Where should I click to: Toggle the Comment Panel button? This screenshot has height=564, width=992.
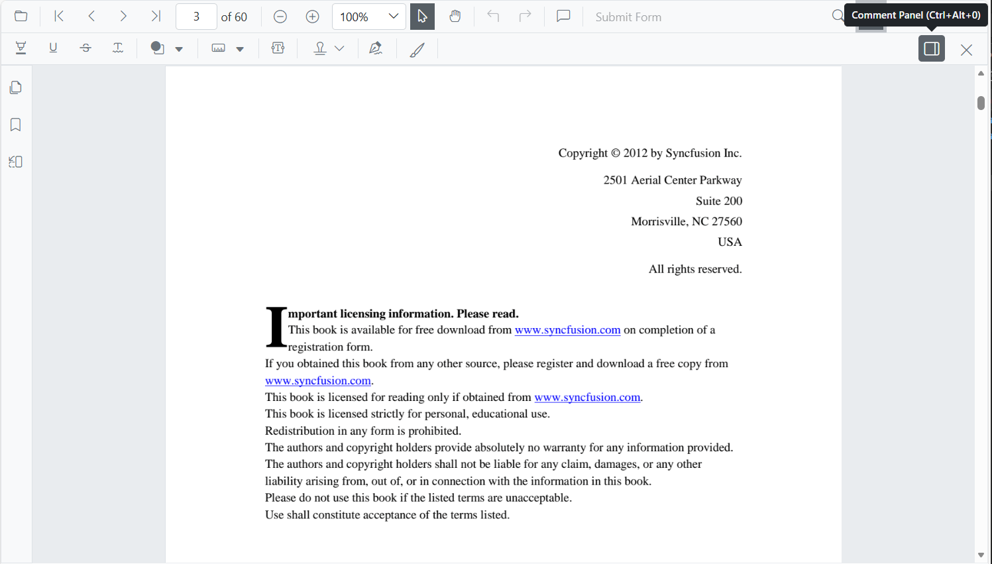coord(931,48)
